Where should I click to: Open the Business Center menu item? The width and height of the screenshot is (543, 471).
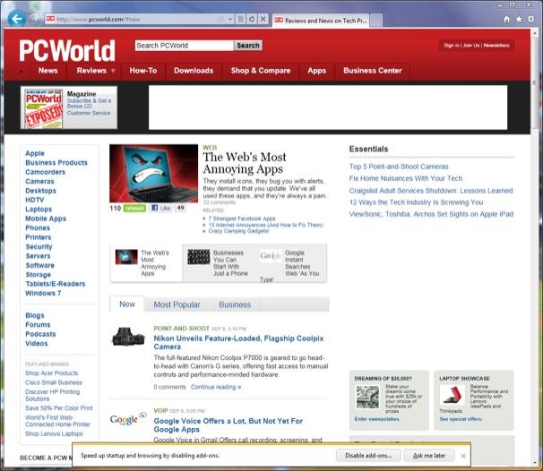[x=372, y=71]
